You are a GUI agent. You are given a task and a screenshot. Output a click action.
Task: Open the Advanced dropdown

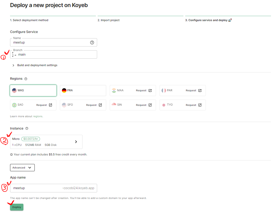[x=22, y=167]
